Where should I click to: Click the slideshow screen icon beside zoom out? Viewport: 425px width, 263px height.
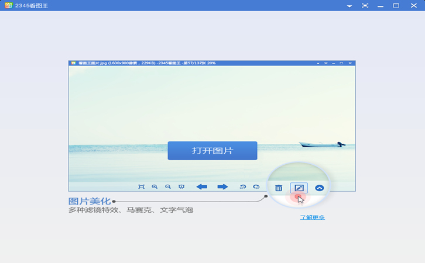tap(181, 187)
